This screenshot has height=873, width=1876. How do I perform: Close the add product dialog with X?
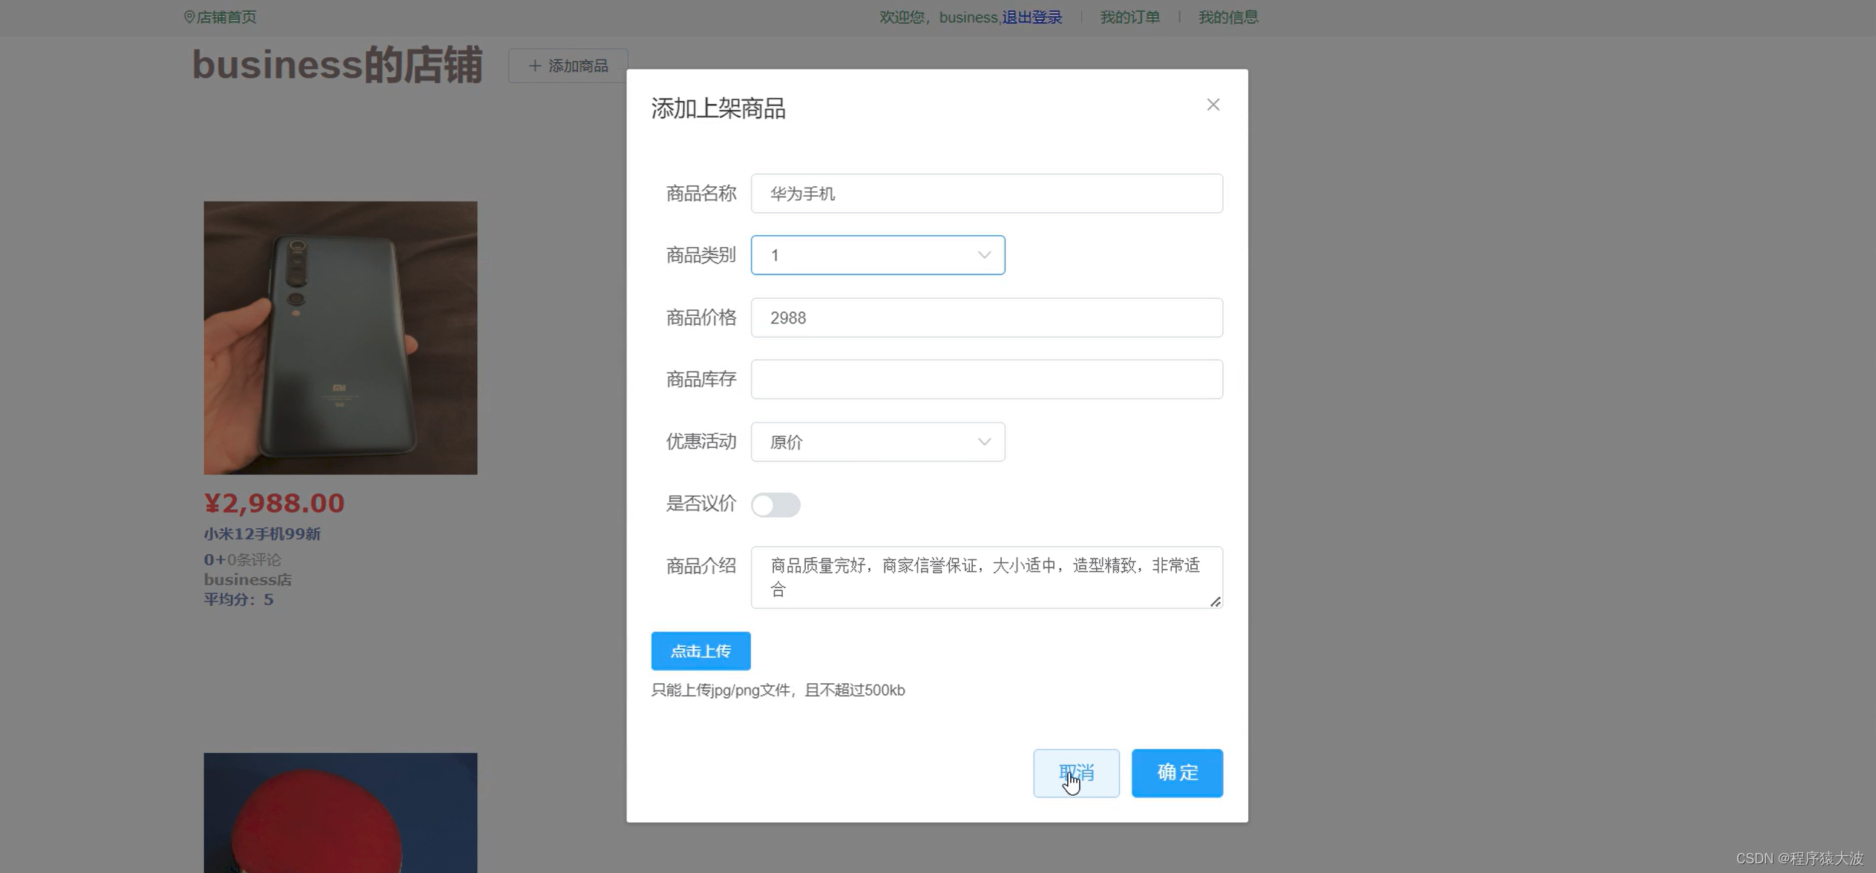1213,105
